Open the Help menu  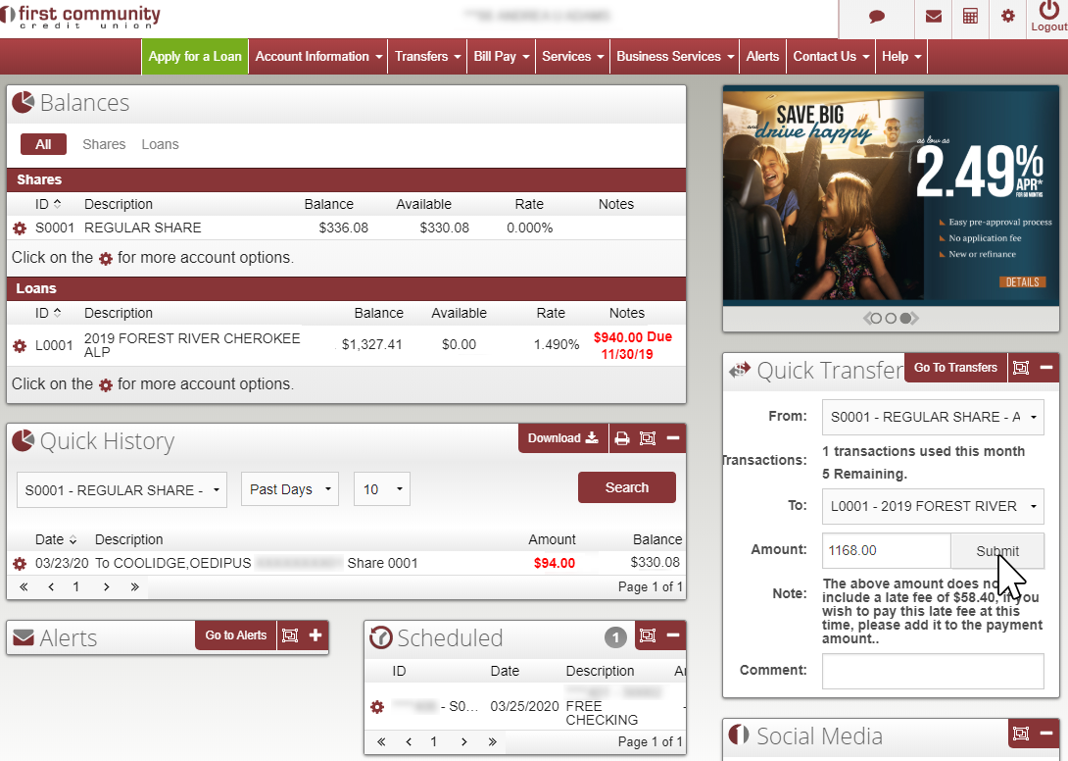(x=901, y=57)
